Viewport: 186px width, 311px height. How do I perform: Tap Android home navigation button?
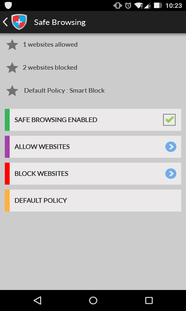point(93,300)
